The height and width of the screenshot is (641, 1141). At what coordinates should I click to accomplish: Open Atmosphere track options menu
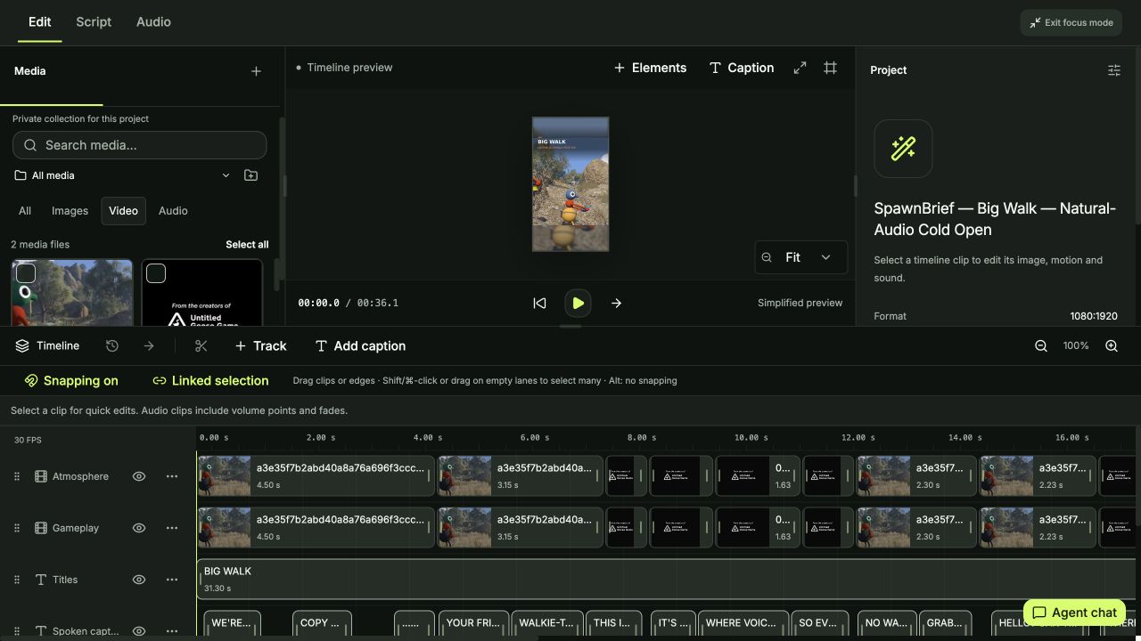click(172, 476)
